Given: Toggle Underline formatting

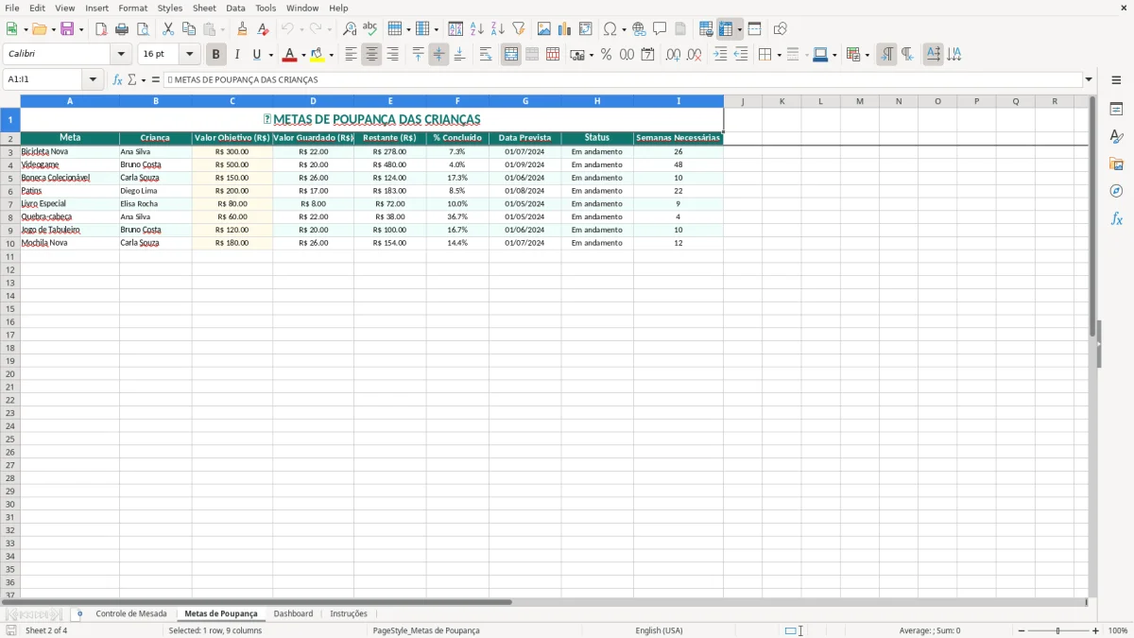Looking at the screenshot, I should (256, 55).
